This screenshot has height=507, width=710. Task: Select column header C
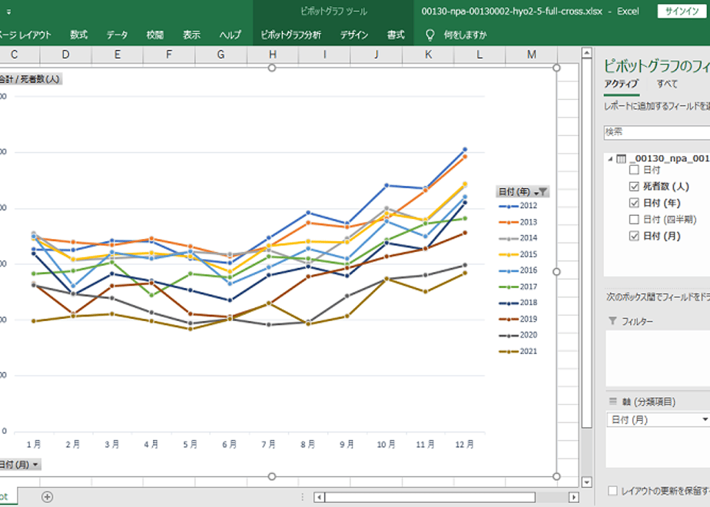click(14, 55)
